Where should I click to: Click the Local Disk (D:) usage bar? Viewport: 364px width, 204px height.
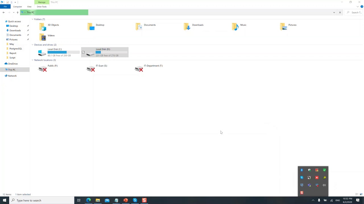(x=112, y=52)
